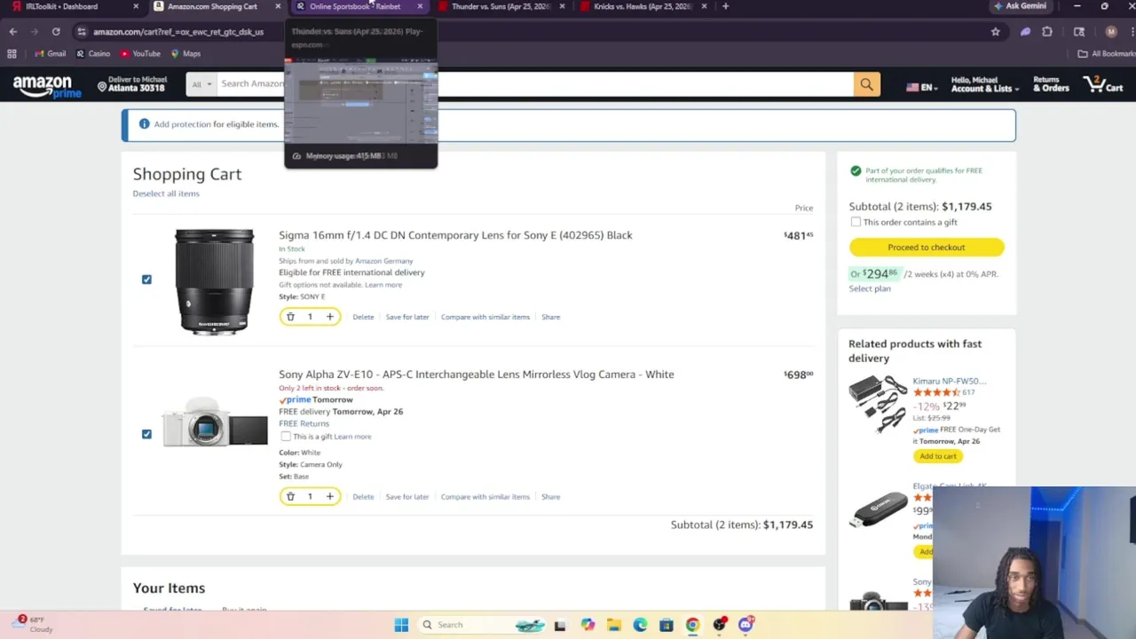Open new tab with plus button

tap(725, 6)
